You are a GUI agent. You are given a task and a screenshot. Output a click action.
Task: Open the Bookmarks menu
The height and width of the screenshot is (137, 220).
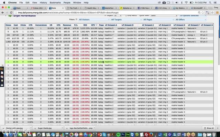pyautogui.click(x=55, y=2)
